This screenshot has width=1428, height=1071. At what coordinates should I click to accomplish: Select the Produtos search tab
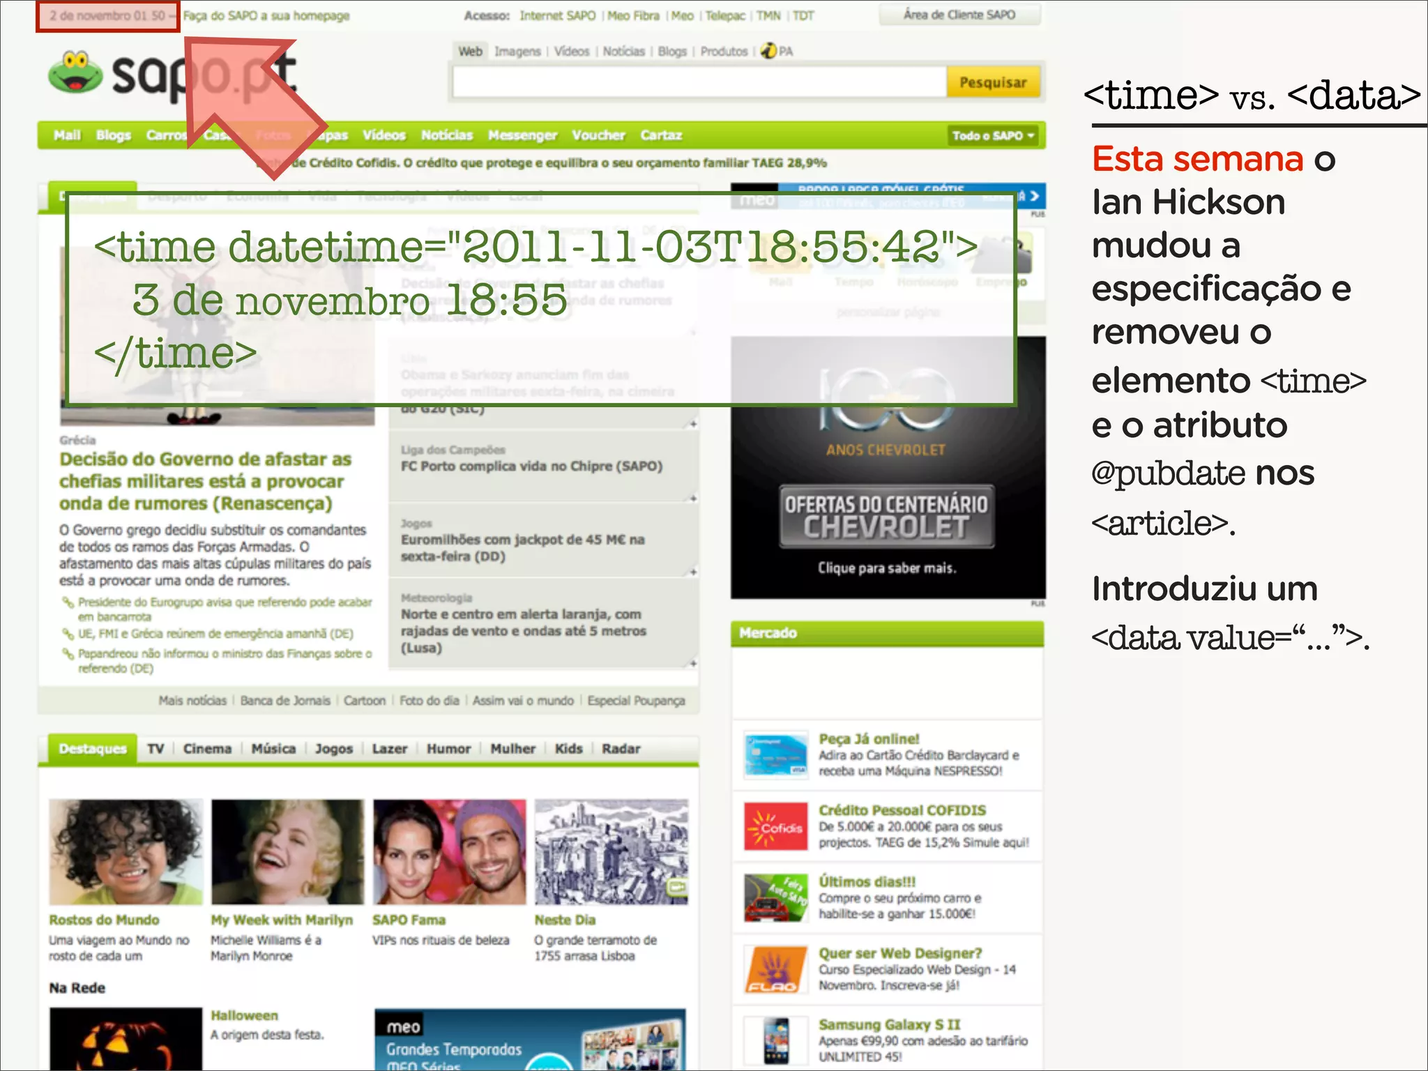click(724, 51)
